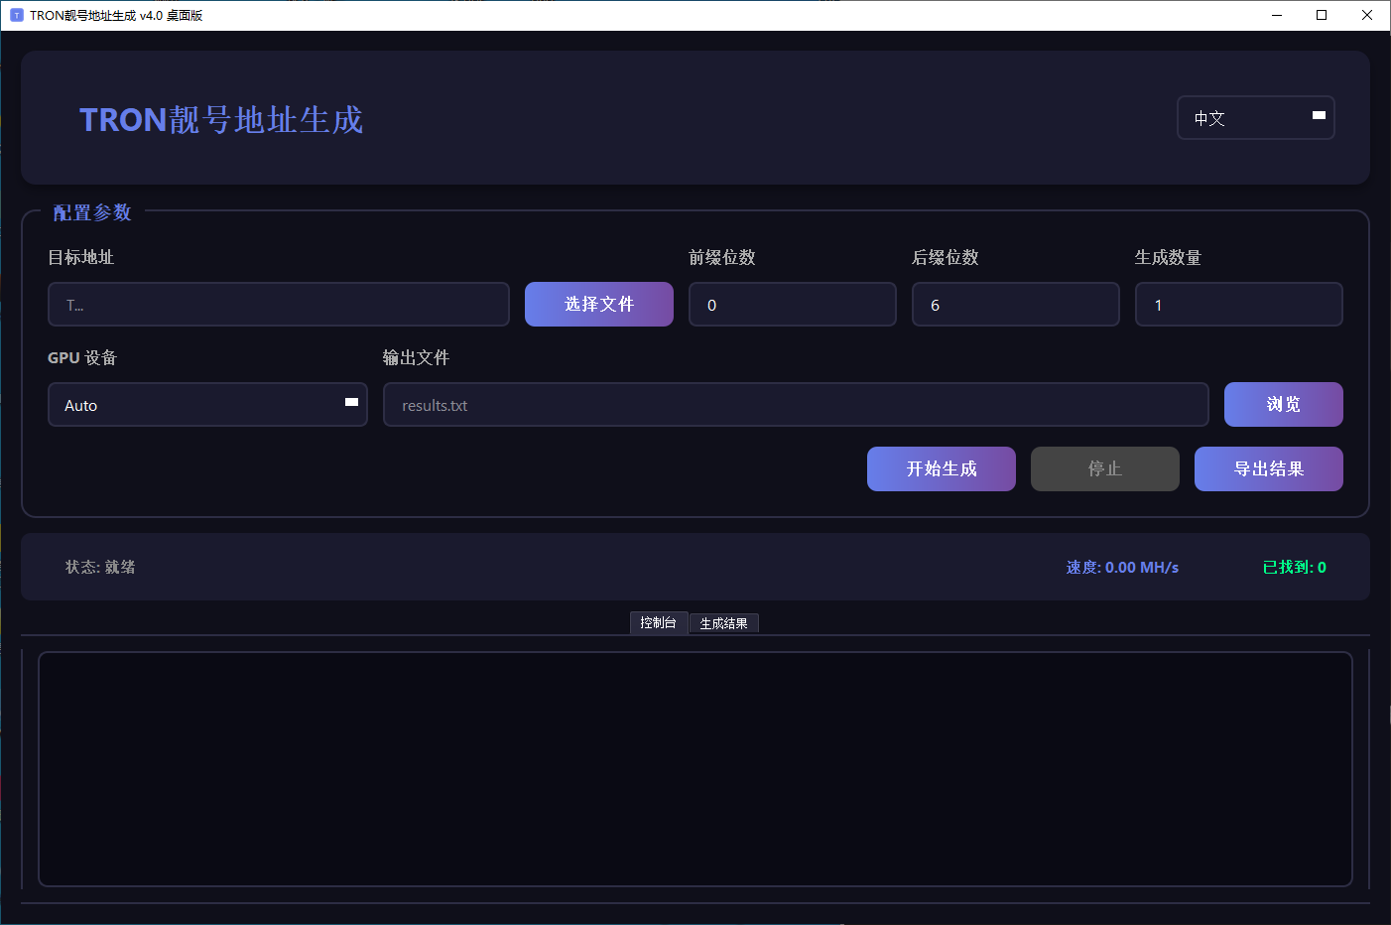
Task: Start generation with 开始生成 button
Action: pos(942,469)
